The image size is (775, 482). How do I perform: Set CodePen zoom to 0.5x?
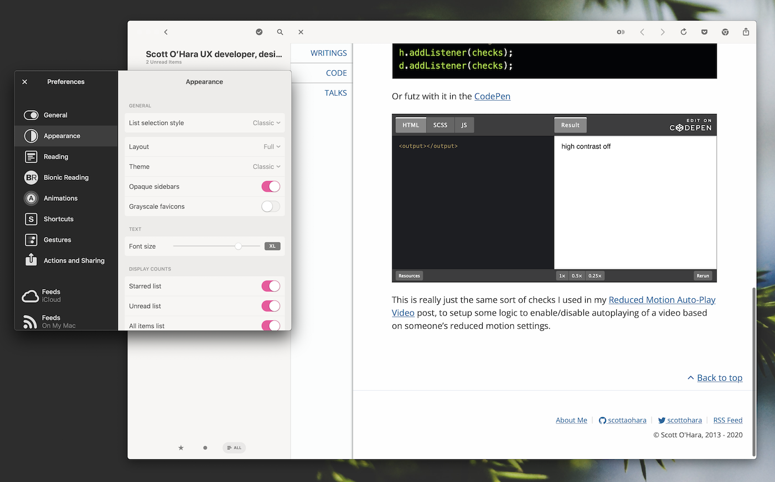point(577,276)
